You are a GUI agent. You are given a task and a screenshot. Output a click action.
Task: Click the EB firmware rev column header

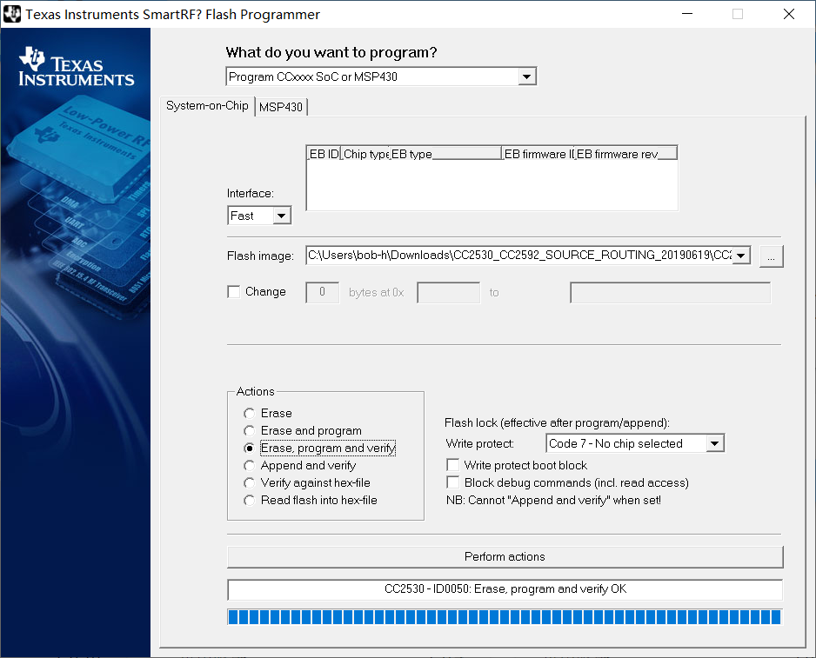point(626,154)
